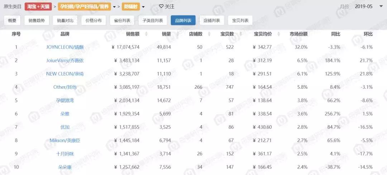
Task: Open the 十月妈咪 brand link
Action: (65, 154)
